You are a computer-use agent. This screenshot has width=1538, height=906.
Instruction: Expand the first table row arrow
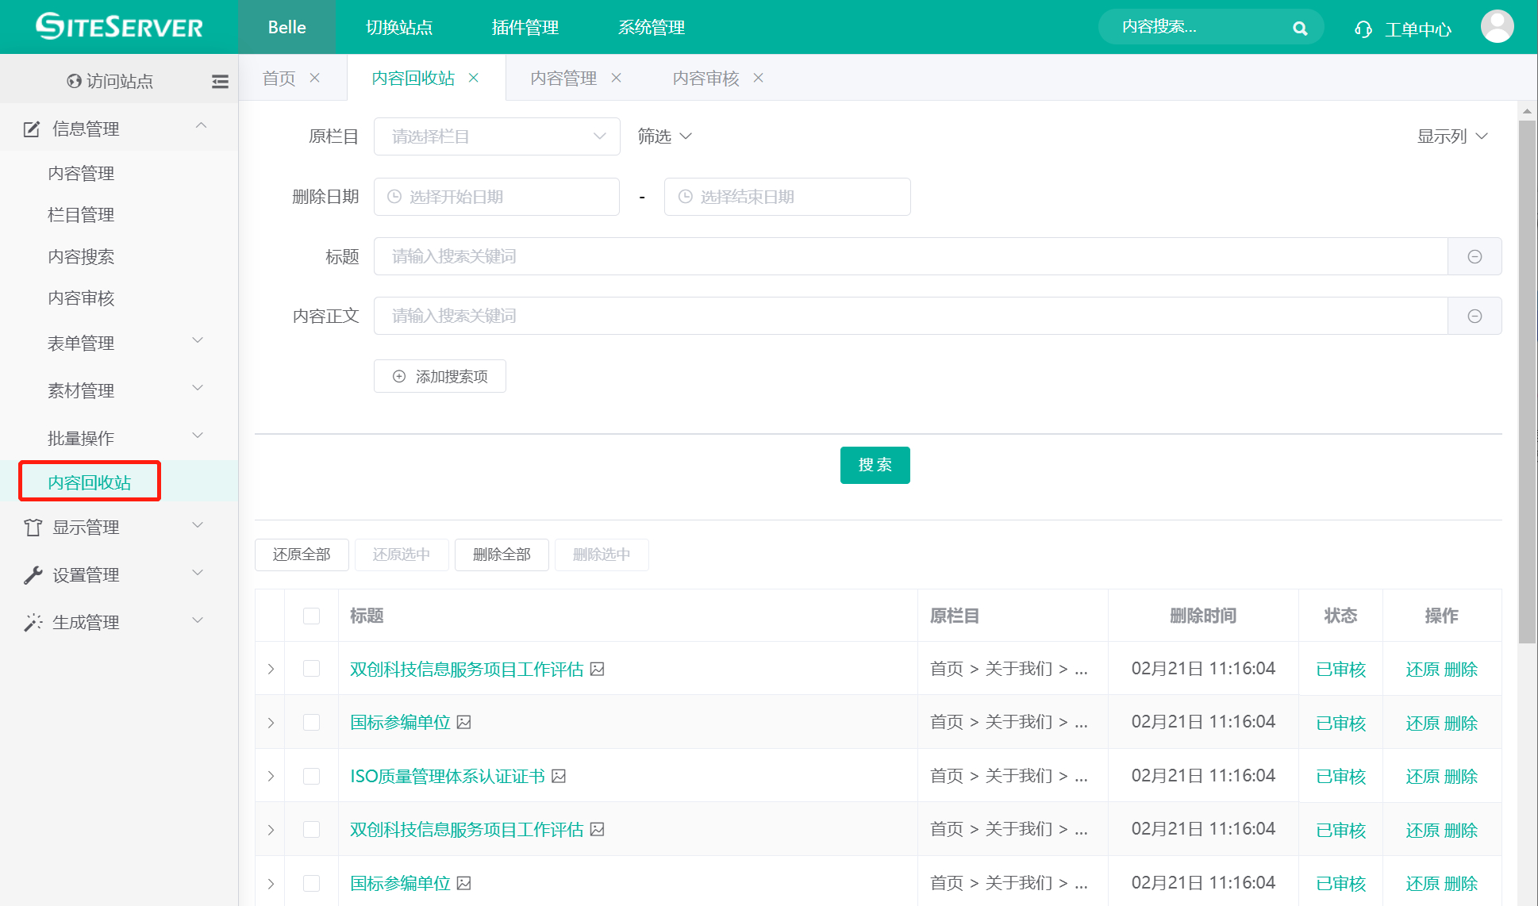click(x=271, y=669)
